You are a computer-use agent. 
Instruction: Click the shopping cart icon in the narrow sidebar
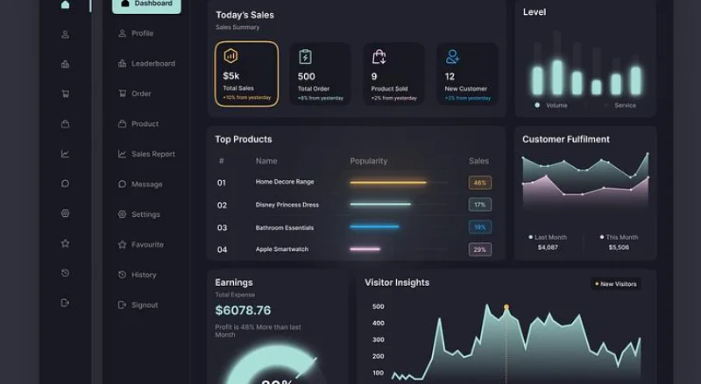[x=65, y=94]
